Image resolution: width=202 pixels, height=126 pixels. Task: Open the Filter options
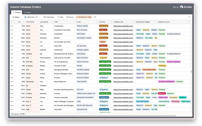[x=60, y=17]
